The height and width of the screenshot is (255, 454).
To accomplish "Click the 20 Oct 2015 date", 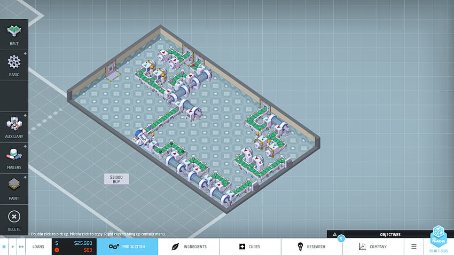I will (439, 251).
